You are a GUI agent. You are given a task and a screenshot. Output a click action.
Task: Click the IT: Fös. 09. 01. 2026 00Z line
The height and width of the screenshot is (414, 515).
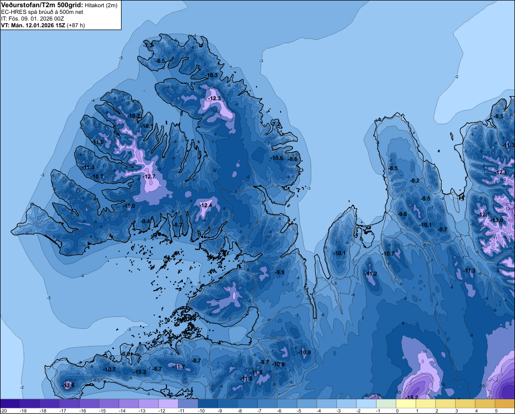point(32,19)
